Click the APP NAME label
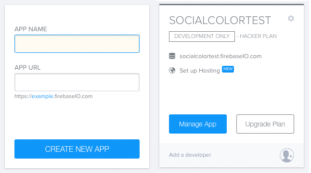Screen dimensions: 311x173 pos(31,29)
